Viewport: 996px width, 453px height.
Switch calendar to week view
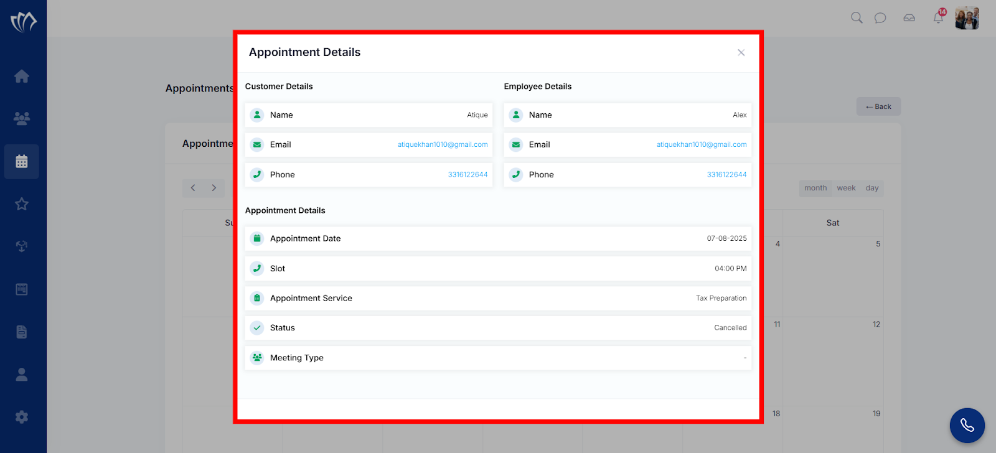coord(846,188)
